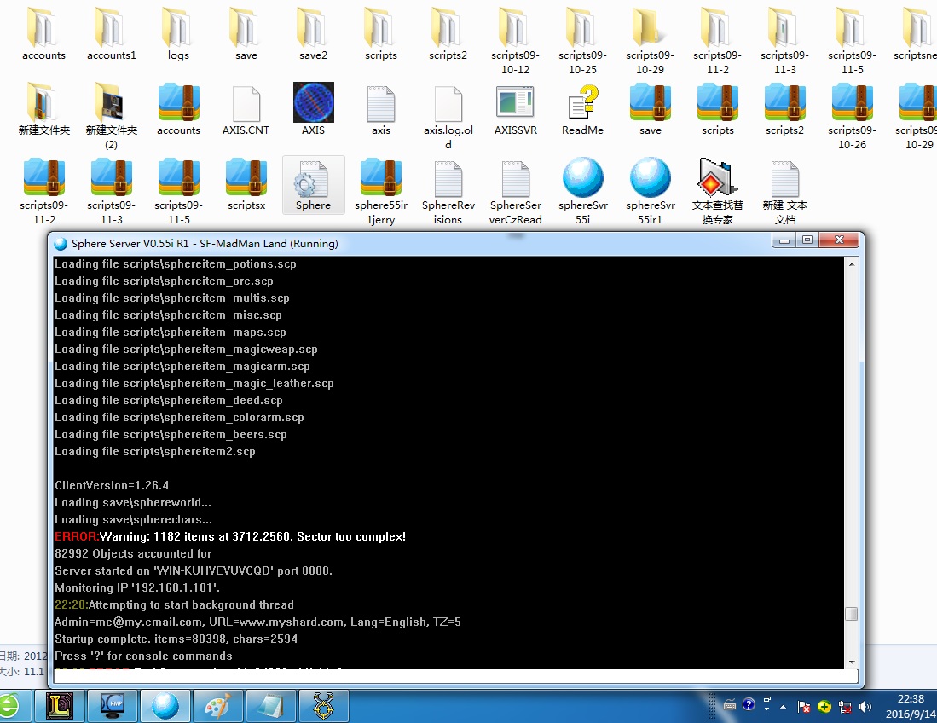
Task: Open the accounts1 folder
Action: [111, 33]
